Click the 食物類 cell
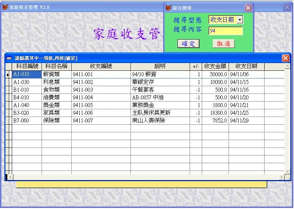 [57, 90]
